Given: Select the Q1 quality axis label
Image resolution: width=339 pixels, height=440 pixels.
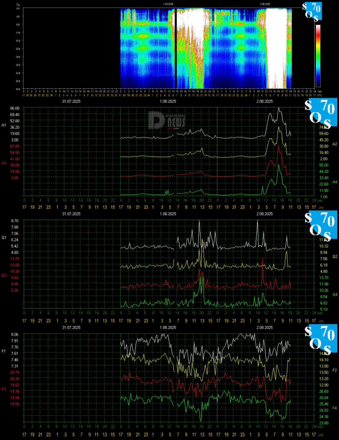Looking at the screenshot, I should point(4,237).
